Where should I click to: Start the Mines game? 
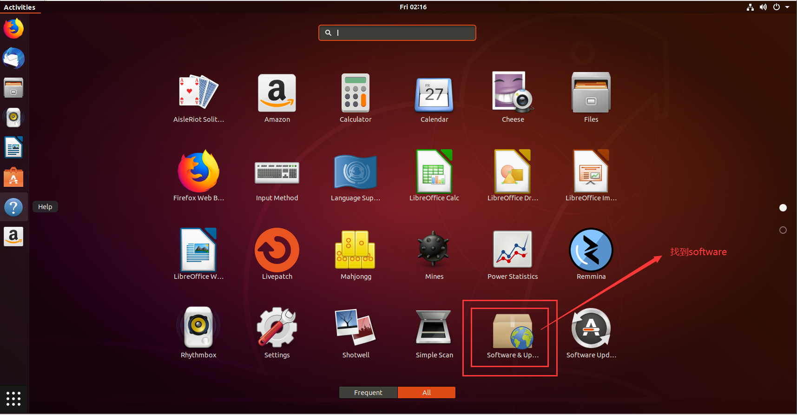(x=434, y=255)
